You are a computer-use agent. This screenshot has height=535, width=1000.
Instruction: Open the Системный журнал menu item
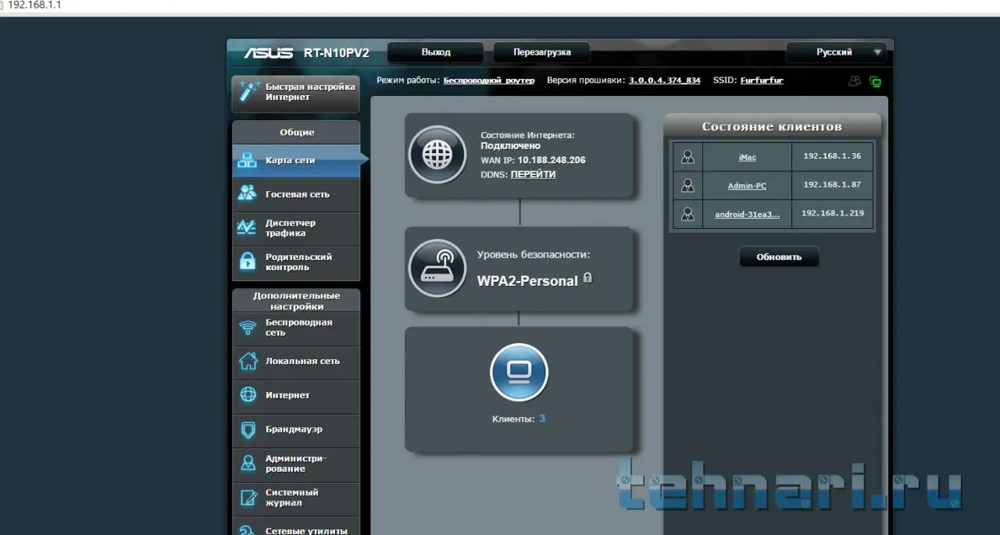pyautogui.click(x=296, y=498)
